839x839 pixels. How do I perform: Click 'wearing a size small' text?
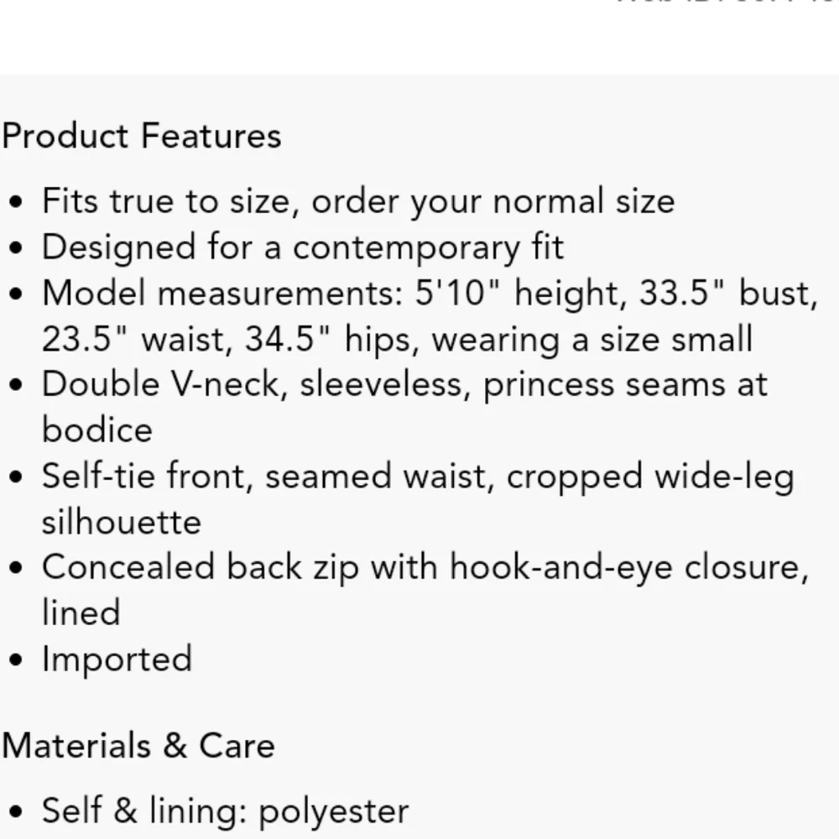[x=591, y=339]
